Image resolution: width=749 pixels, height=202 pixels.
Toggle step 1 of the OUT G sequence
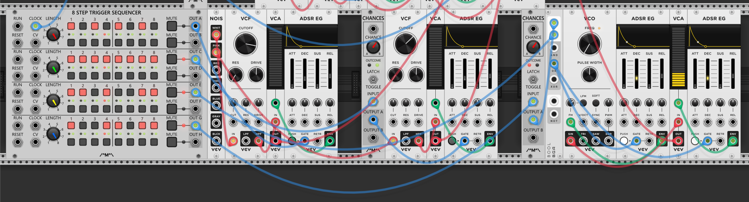click(71, 125)
